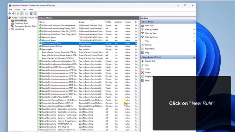Click Disable Rule action

tap(150, 61)
